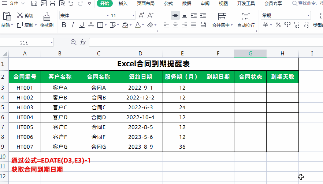This screenshot has width=323, height=184.
Task: Select column G header
Action: [250, 54]
